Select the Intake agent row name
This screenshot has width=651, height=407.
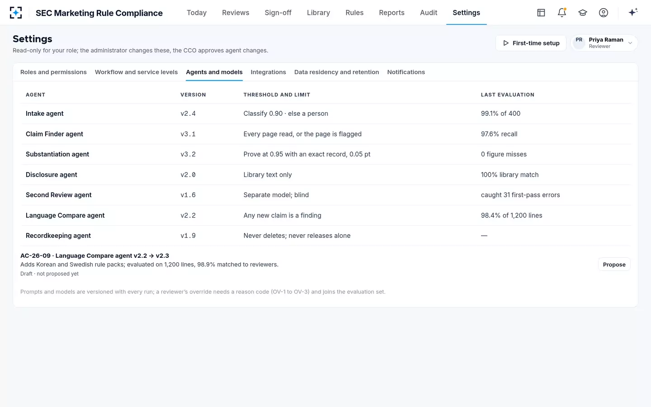45,114
